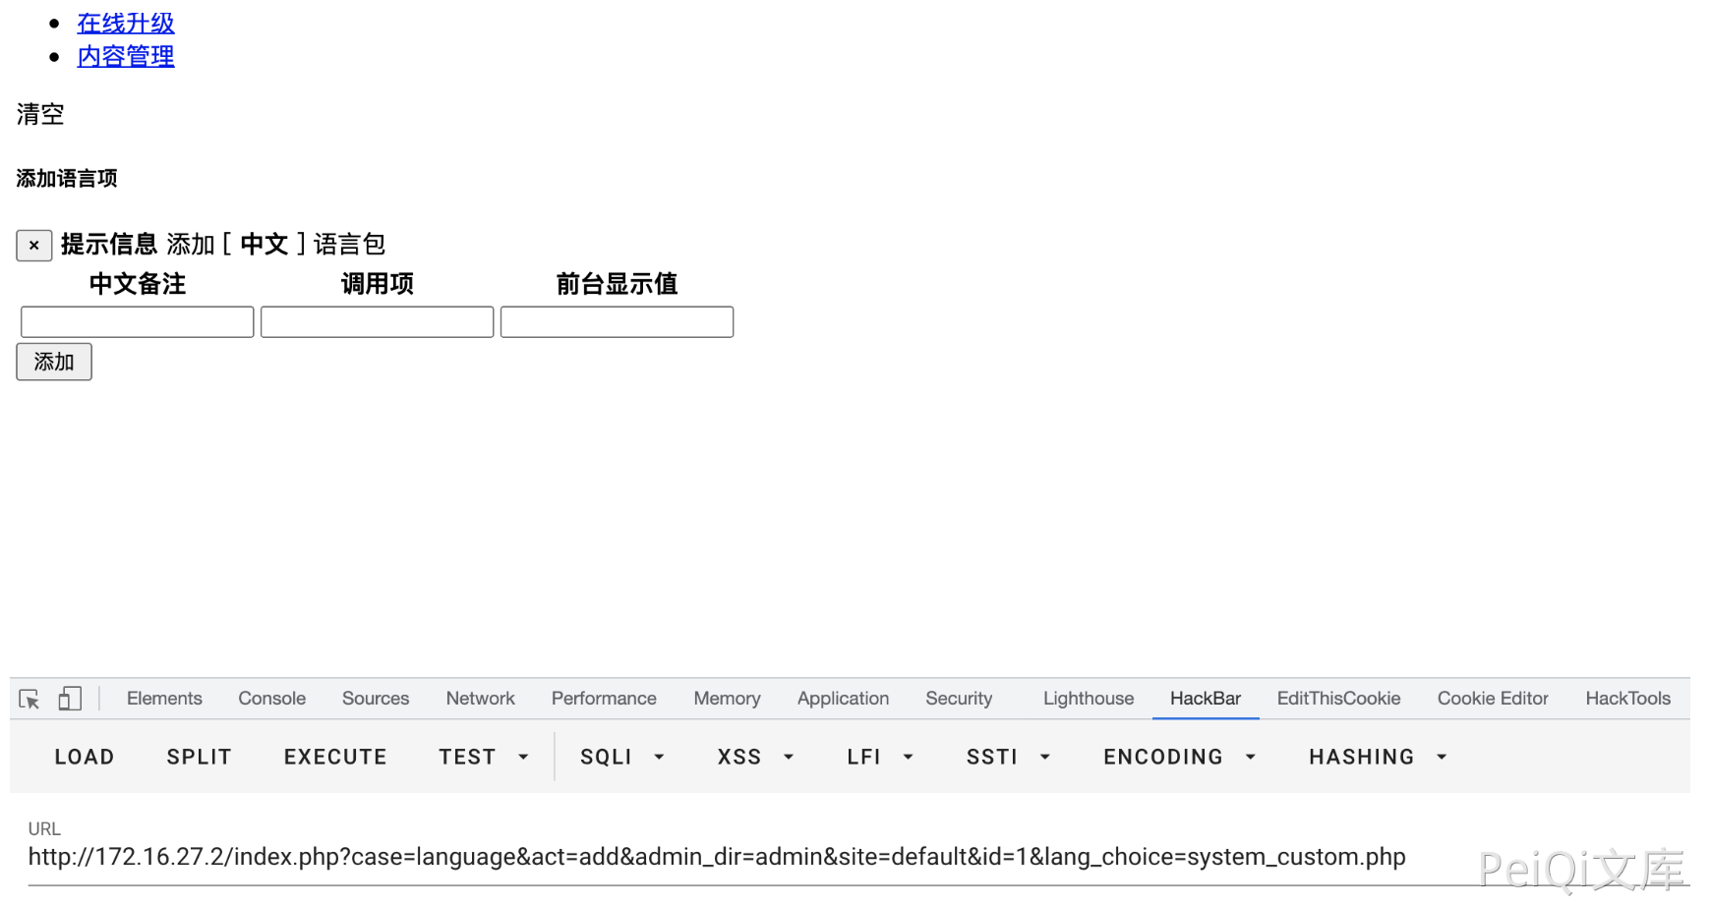1710x905 pixels.
Task: Click EXECUTE to send the request
Action: [335, 757]
